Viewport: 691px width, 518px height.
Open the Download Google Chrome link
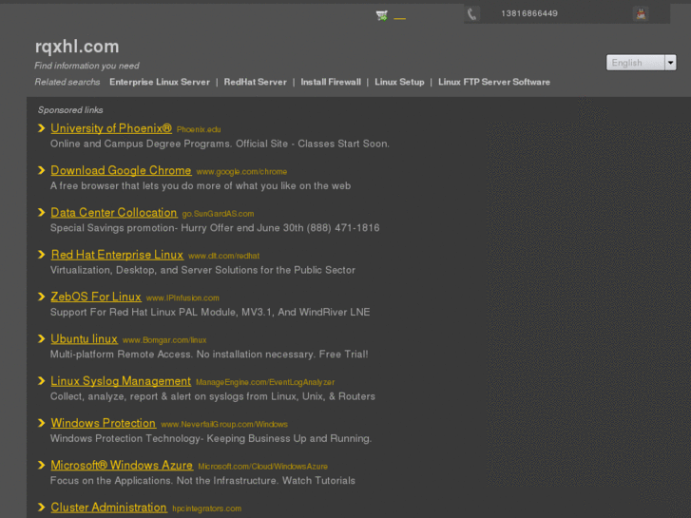121,171
